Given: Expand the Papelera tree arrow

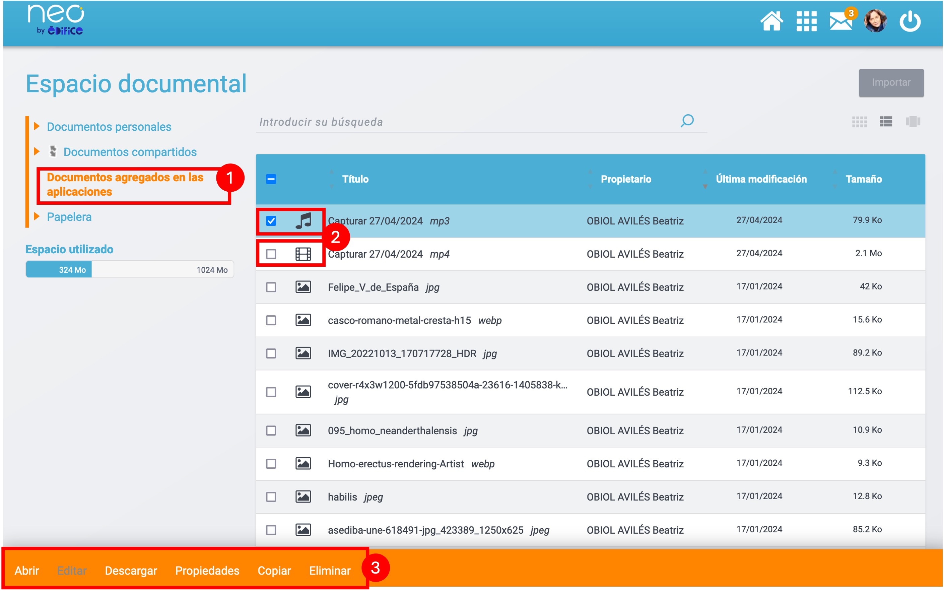Looking at the screenshot, I should (37, 216).
